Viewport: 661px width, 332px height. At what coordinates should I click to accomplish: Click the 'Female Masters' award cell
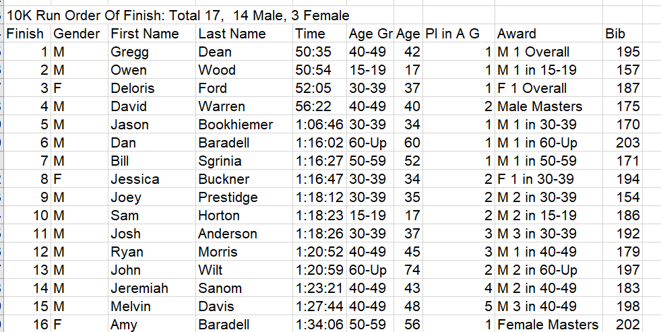pyautogui.click(x=547, y=325)
